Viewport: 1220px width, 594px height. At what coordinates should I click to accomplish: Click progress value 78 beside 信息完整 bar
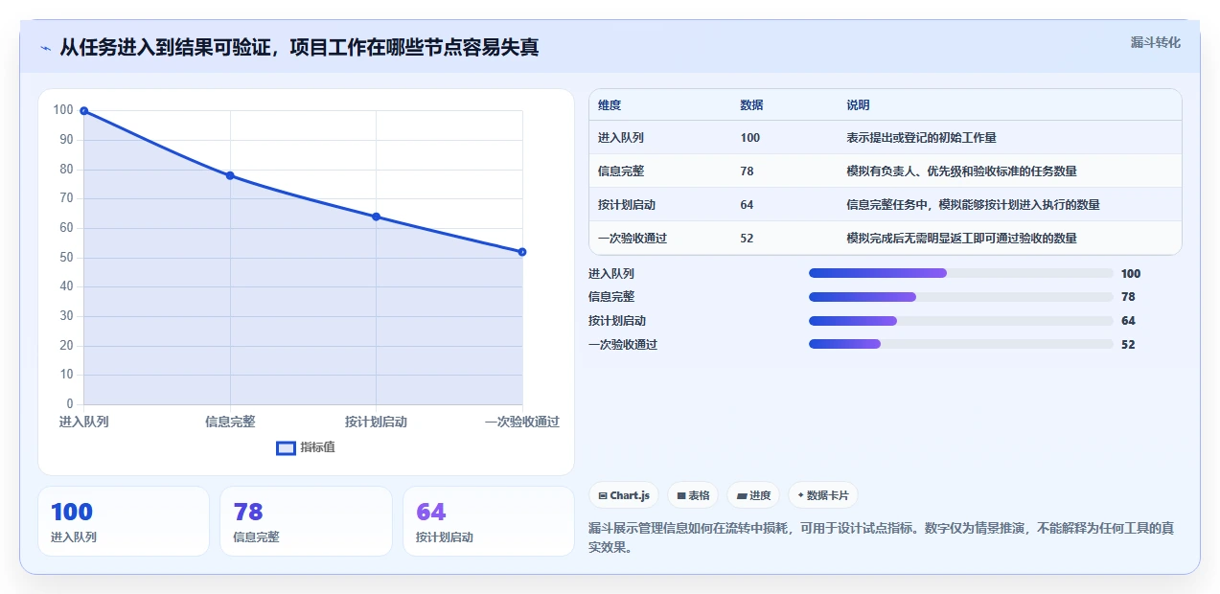(1128, 297)
